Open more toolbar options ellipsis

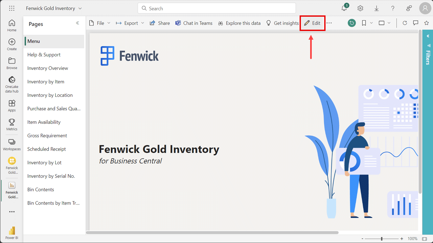point(329,23)
